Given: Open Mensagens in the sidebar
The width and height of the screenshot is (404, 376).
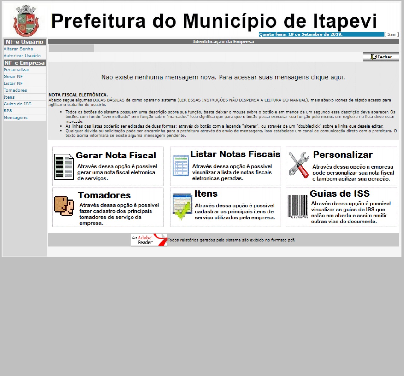Looking at the screenshot, I should (15, 118).
